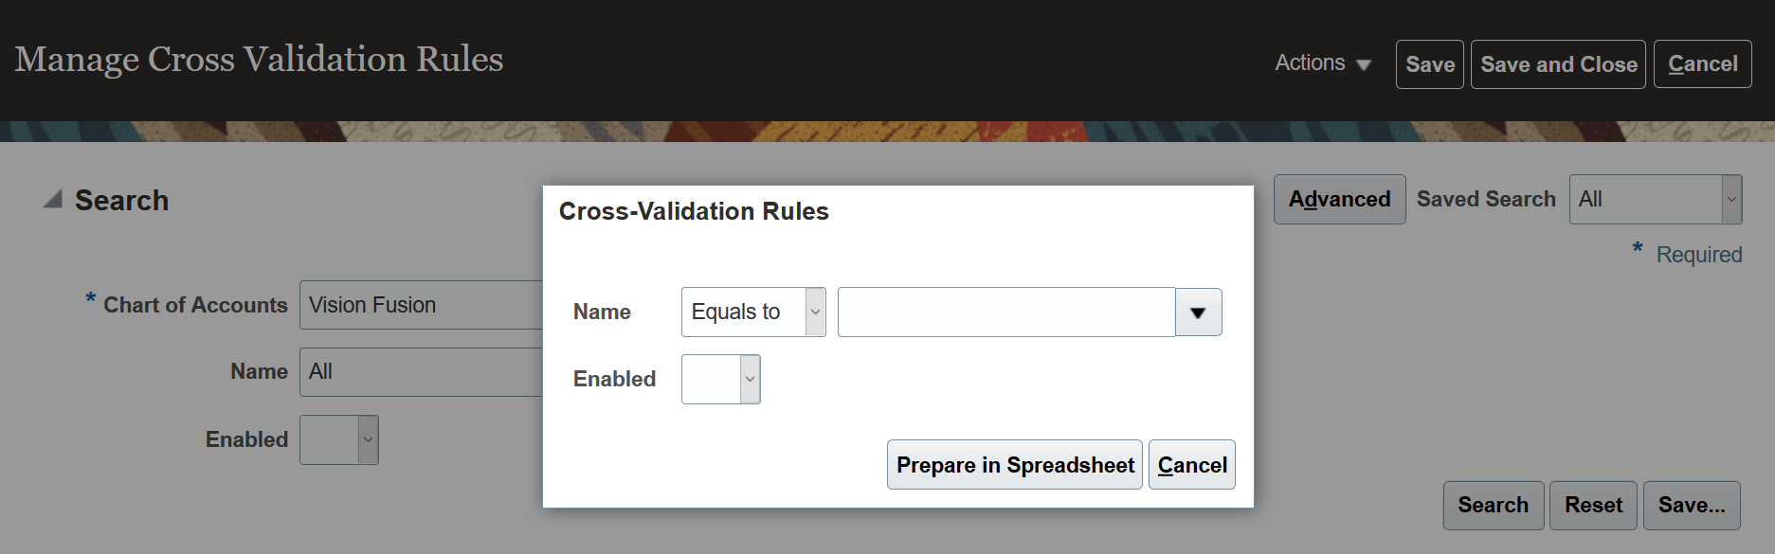Open the Enabled dropdown in Search panel
This screenshot has height=554, width=1775.
click(x=339, y=440)
